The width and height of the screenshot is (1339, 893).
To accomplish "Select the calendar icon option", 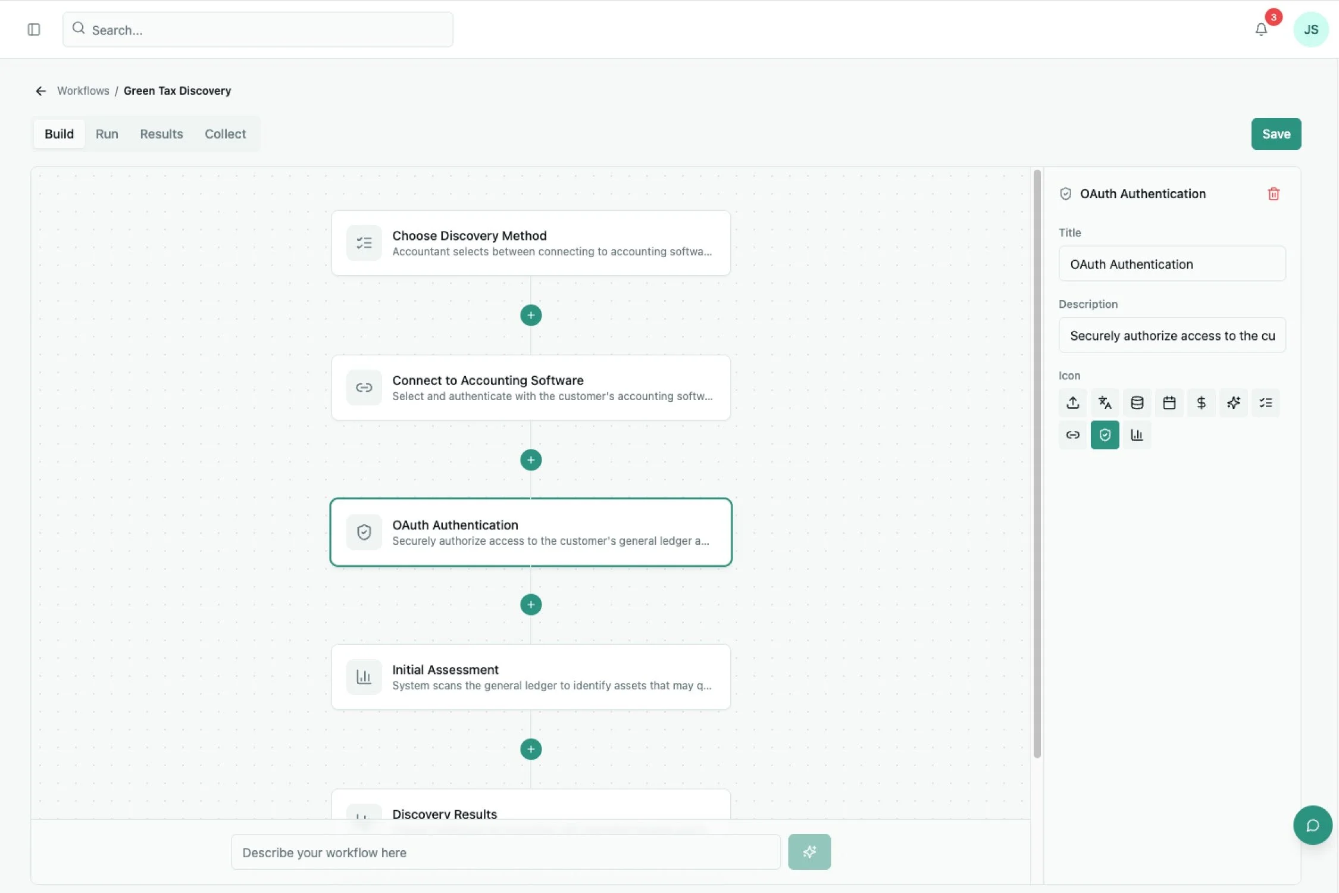I will pos(1169,403).
